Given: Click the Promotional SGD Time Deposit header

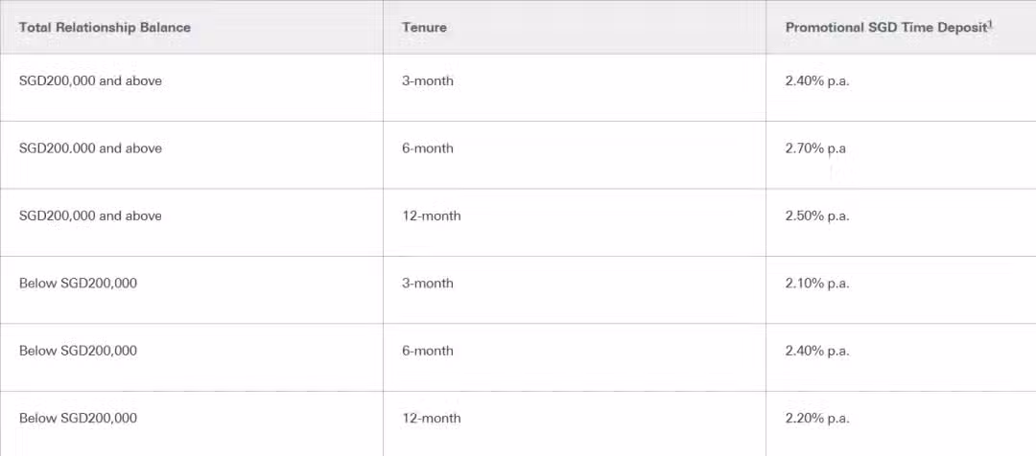Looking at the screenshot, I should [885, 28].
